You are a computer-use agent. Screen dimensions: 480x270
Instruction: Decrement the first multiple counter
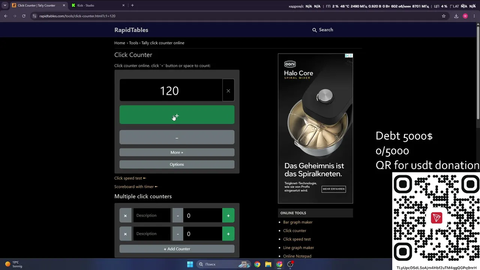[x=178, y=216]
